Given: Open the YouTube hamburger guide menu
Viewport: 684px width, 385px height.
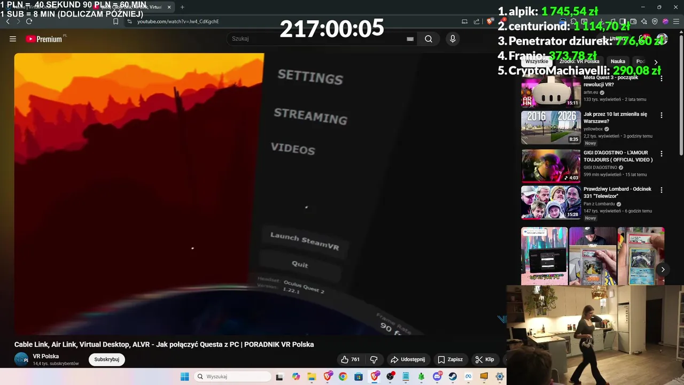Looking at the screenshot, I should tap(13, 39).
